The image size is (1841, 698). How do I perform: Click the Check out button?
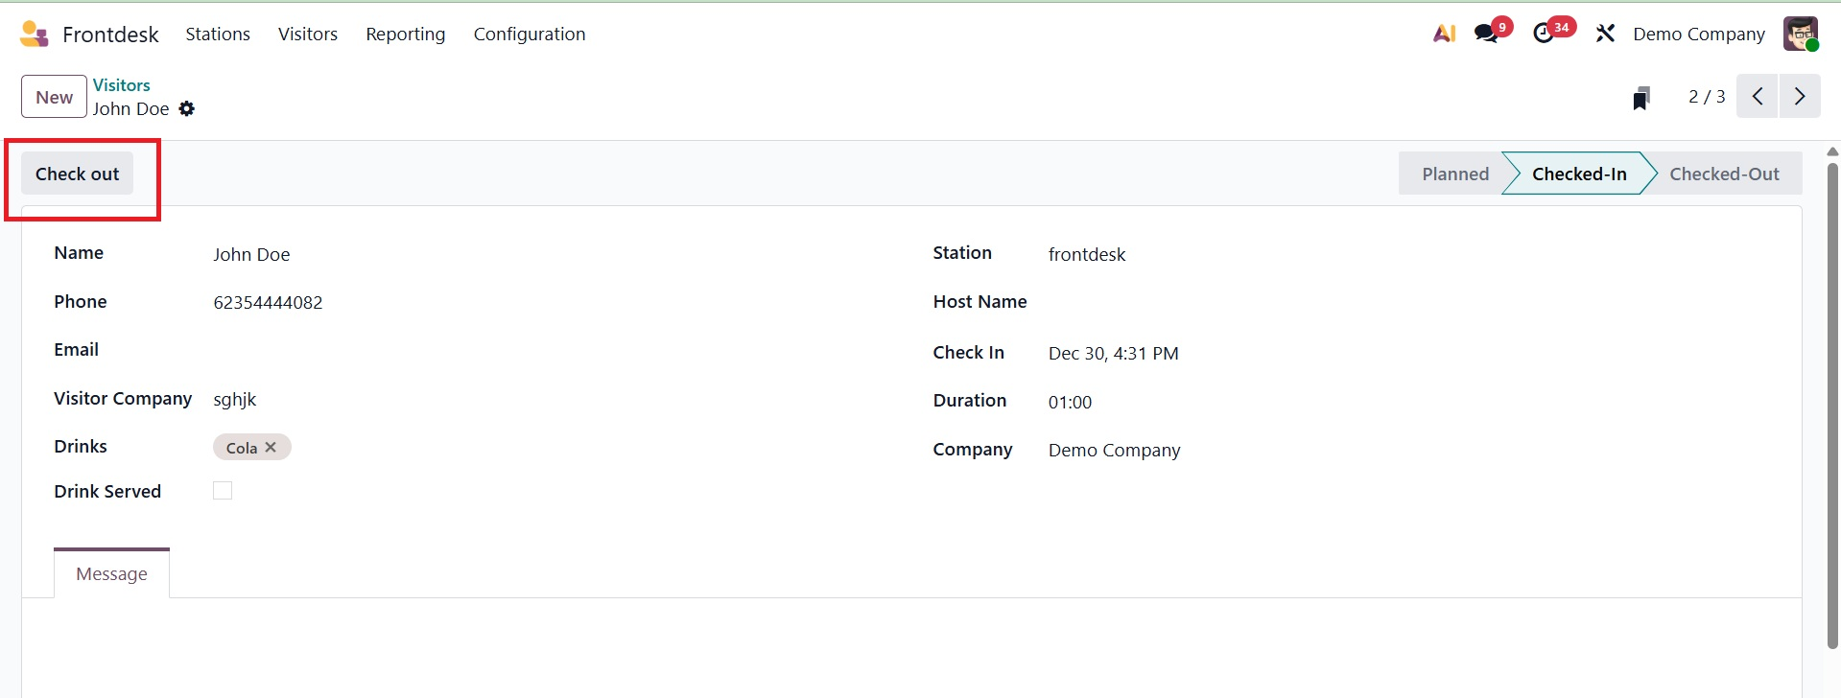(x=78, y=174)
